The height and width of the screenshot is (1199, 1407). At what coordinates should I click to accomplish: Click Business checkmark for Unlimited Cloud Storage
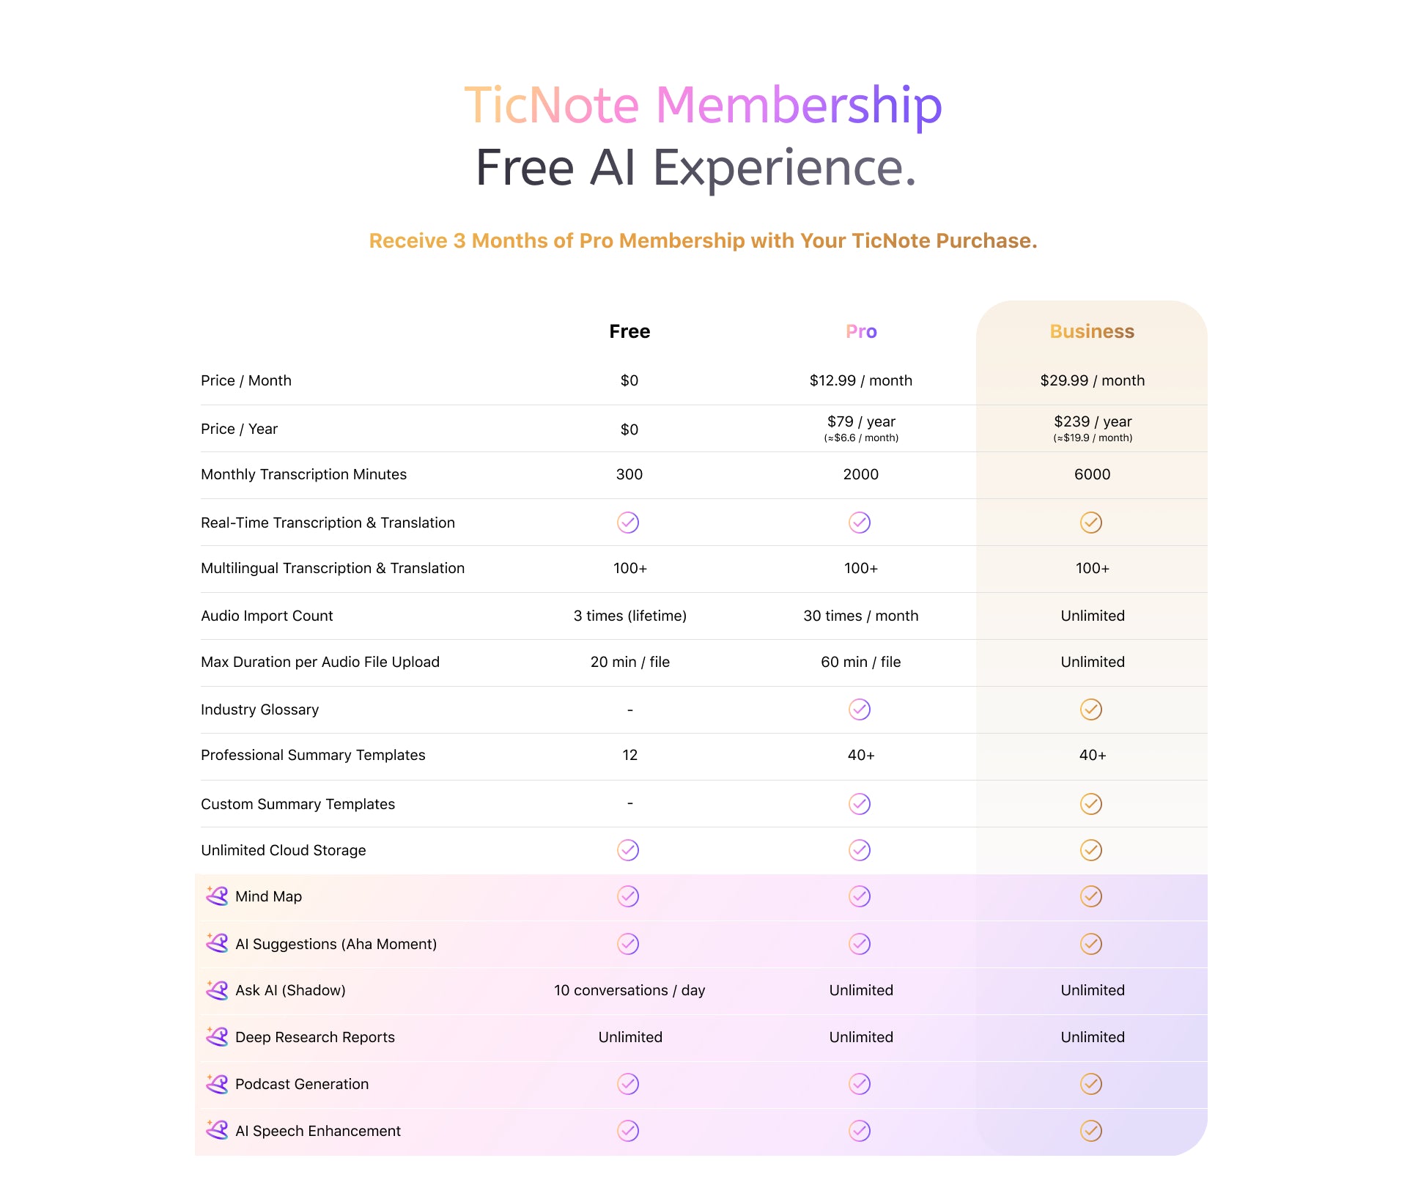tap(1091, 850)
